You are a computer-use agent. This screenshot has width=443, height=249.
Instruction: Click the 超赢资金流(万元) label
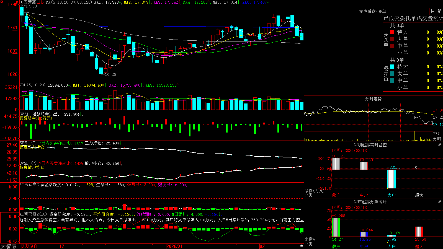(x=36, y=118)
